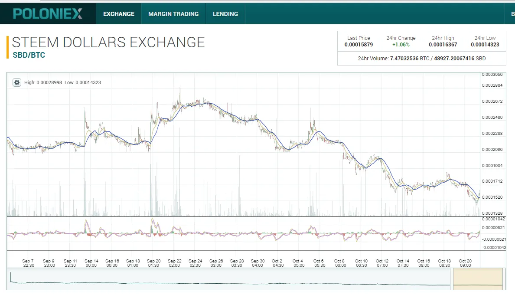Image resolution: width=515 pixels, height=295 pixels.
Task: Select the 24hr Change +1.06% cell
Action: [x=401, y=41]
